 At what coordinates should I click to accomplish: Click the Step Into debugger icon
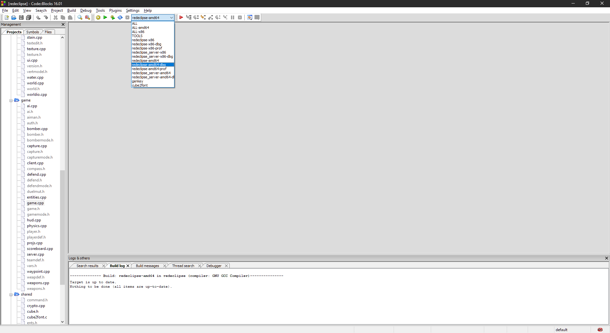tap(203, 17)
